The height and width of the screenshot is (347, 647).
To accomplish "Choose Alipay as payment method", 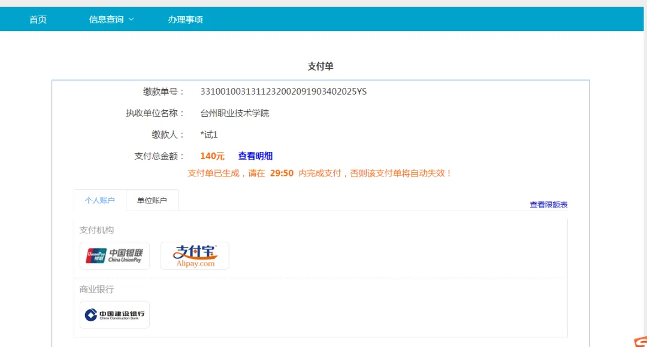I will (x=195, y=255).
